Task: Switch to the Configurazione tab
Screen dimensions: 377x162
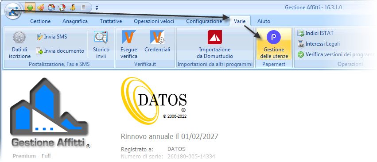Action: pos(204,21)
